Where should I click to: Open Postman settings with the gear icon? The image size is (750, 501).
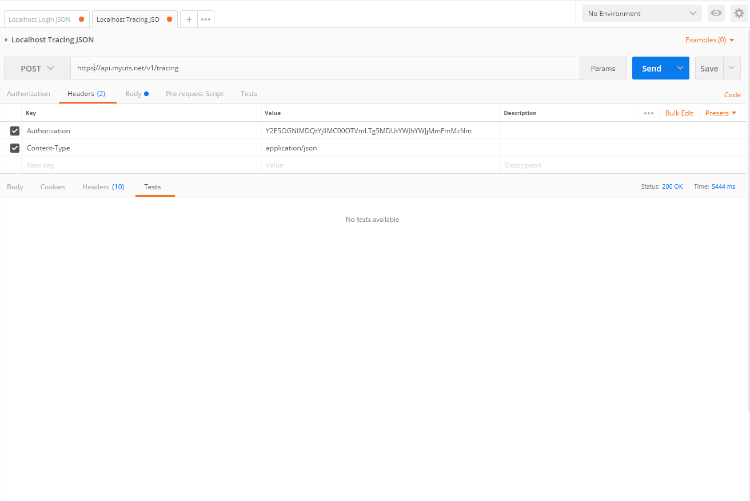[x=739, y=13]
